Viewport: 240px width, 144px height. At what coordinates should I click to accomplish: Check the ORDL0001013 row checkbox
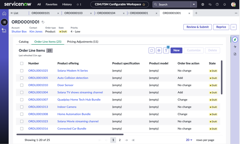point(22,107)
